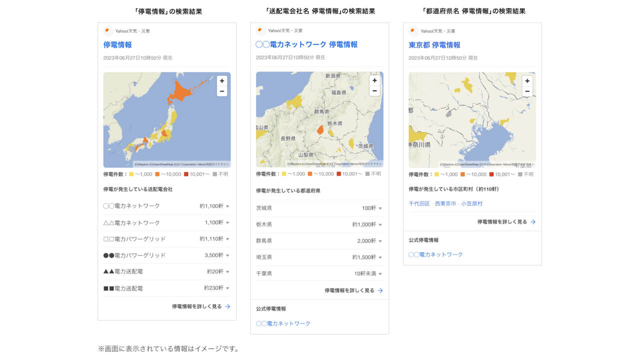
Task: Expand the △△電力ネットワーク 1,100軒 row
Action: click(x=227, y=223)
